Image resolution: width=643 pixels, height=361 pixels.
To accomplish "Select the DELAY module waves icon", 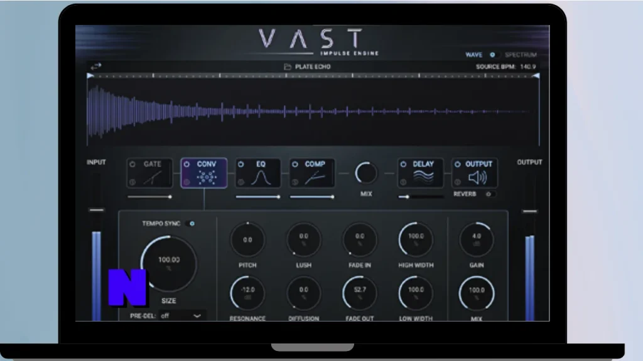I will (423, 177).
